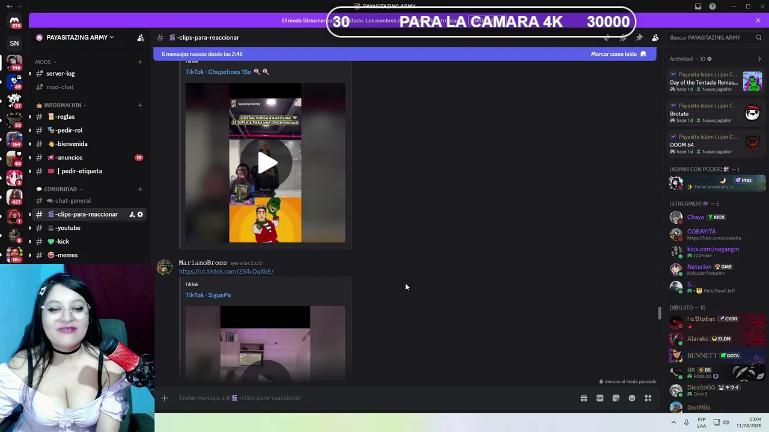Screen dimensions: 769x432
Task: Open the apps launcher icon
Action: pos(648,398)
